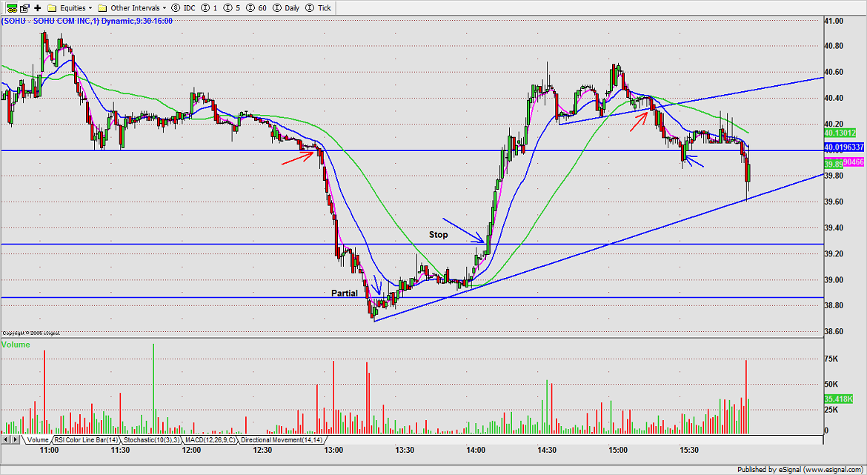
Task: Switch to the 1-minute interval
Action: [x=208, y=7]
